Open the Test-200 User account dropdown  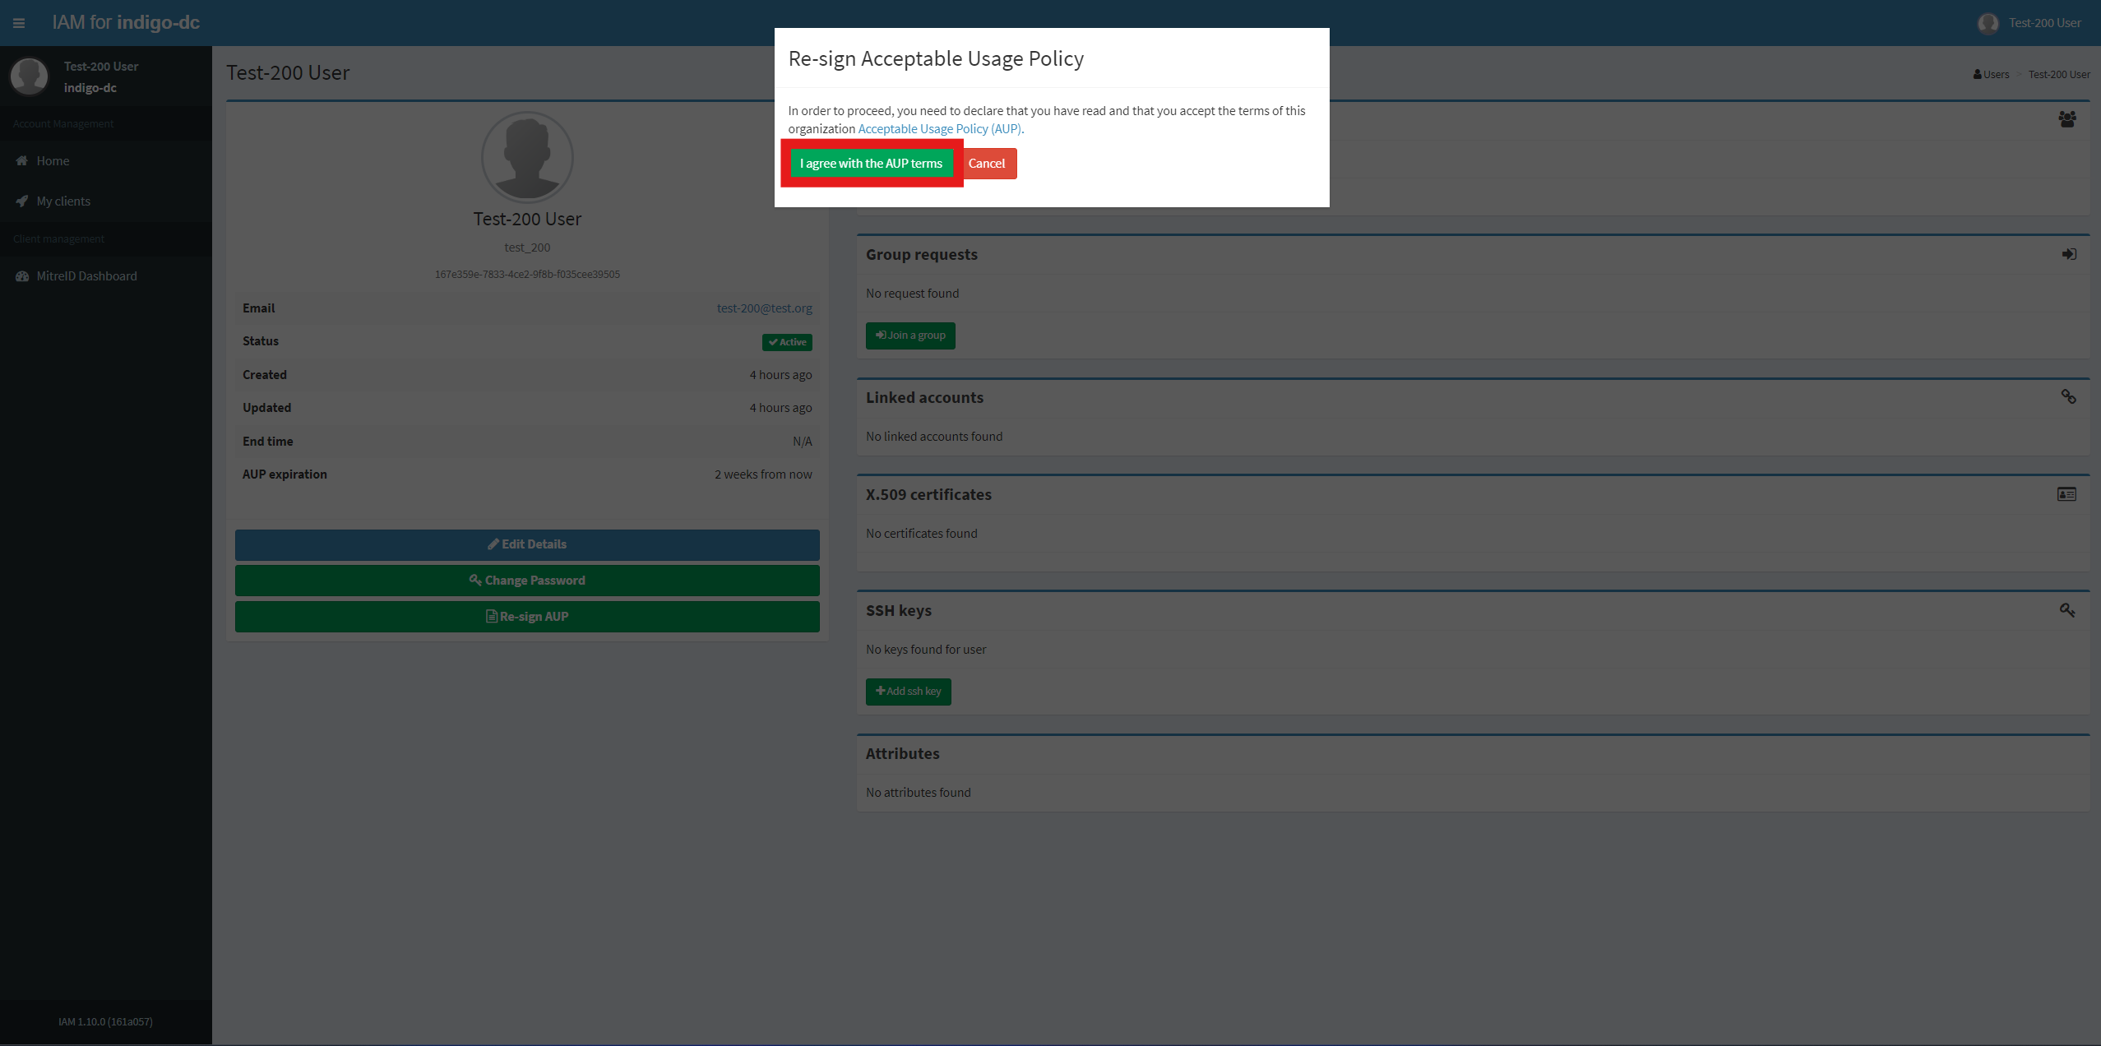click(2044, 23)
